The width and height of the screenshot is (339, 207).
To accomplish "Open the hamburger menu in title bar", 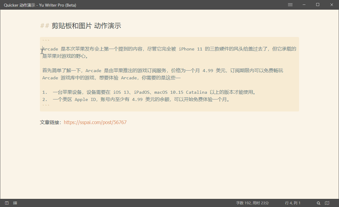I will pos(290,5).
